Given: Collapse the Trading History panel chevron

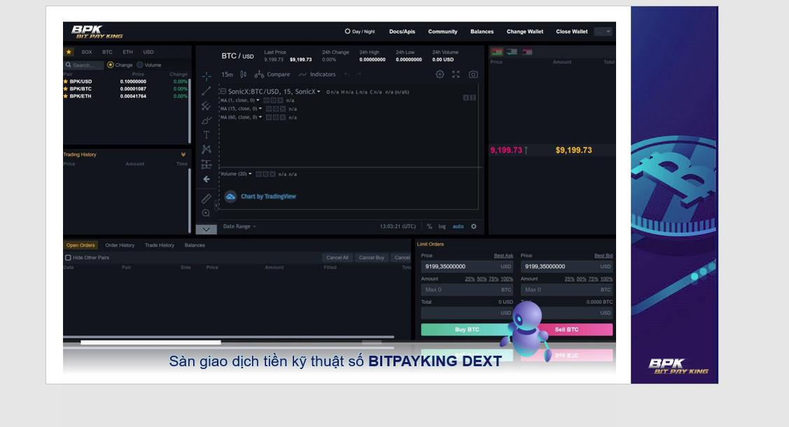Looking at the screenshot, I should point(183,154).
